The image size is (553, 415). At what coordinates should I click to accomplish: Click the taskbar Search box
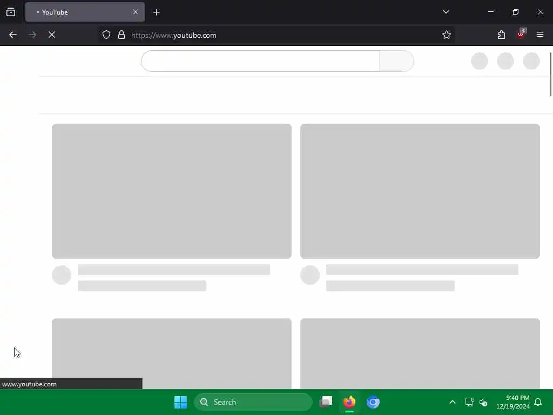(253, 402)
